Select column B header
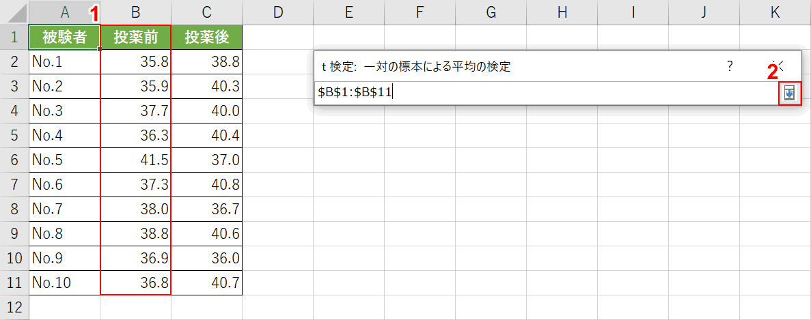 tap(135, 12)
